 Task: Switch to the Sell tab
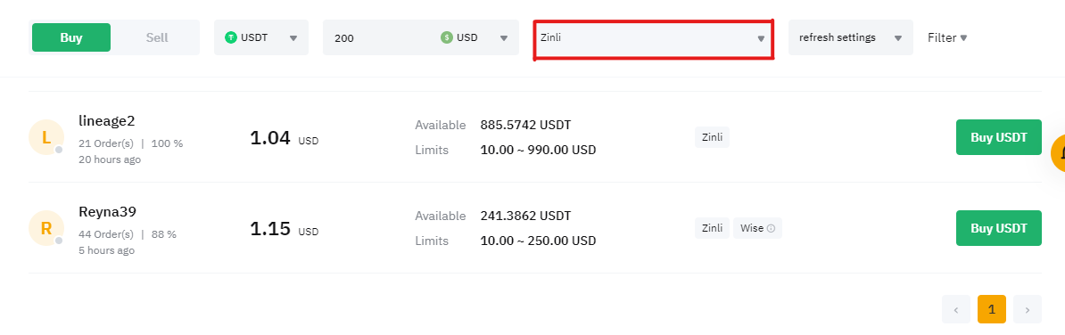(x=157, y=37)
